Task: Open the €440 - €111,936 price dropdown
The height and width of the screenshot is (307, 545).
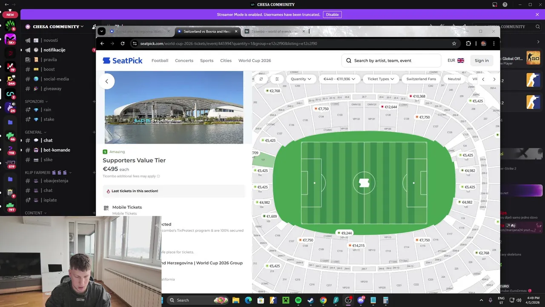Action: (339, 79)
